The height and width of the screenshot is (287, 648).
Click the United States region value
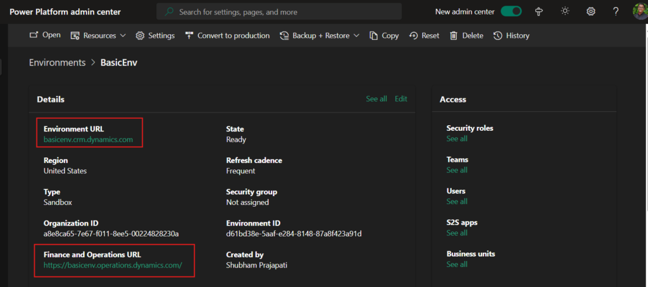click(65, 171)
